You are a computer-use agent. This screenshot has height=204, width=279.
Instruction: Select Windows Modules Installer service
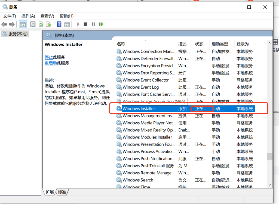[186, 137]
